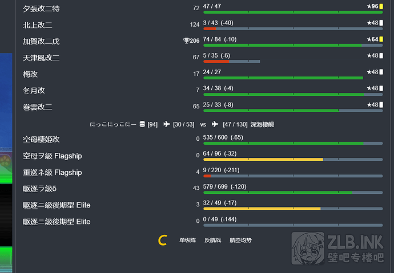
Task: Click the ★64 morale indicator for 加賀改二戊
Action: (375, 39)
